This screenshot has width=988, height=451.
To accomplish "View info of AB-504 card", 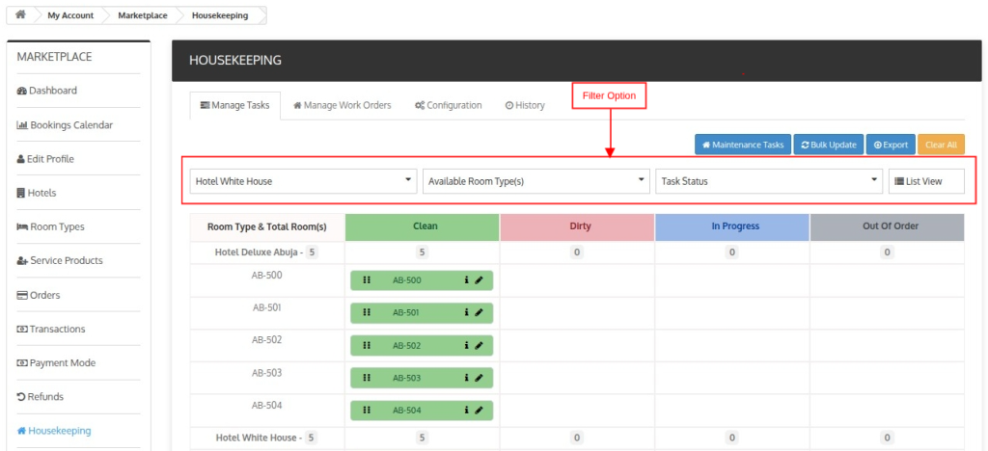I will coord(466,411).
